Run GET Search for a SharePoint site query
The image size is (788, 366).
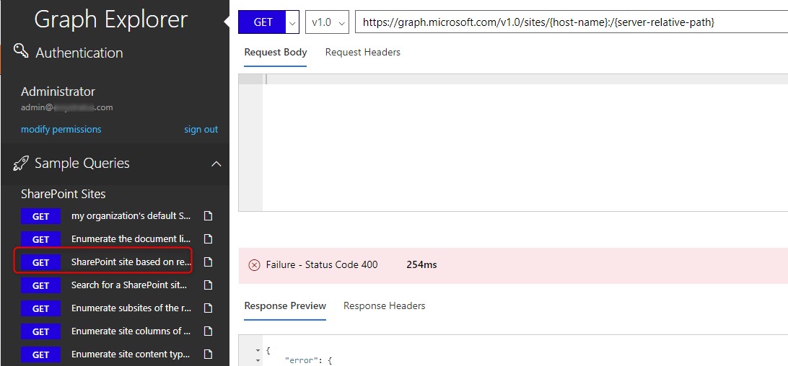(x=40, y=286)
